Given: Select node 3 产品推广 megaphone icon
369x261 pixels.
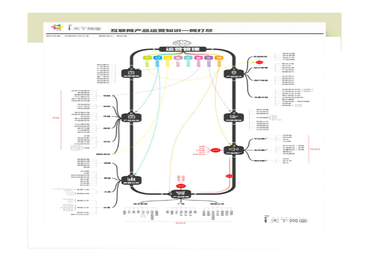Looking at the screenshot, I should [x=234, y=150].
